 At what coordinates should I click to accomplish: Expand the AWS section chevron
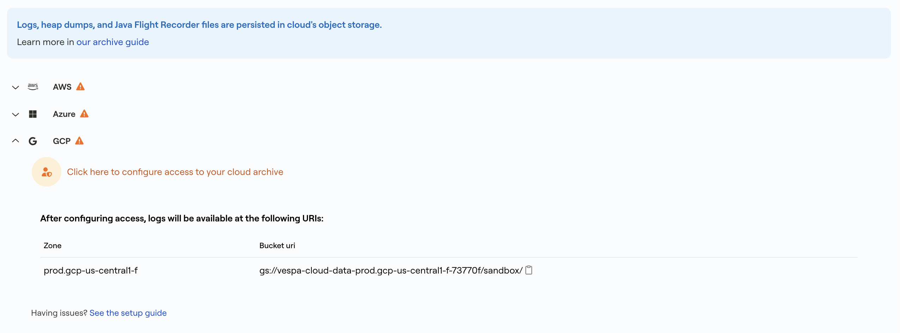coord(15,87)
